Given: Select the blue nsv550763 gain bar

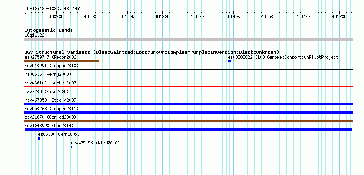Looking at the screenshot, I should (188, 113).
